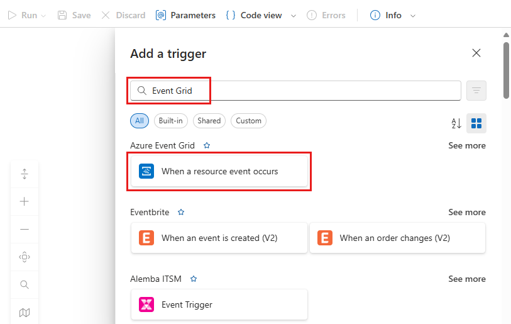The image size is (511, 324).
Task: Favorite the Azure Event Grid connector star
Action: [207, 145]
